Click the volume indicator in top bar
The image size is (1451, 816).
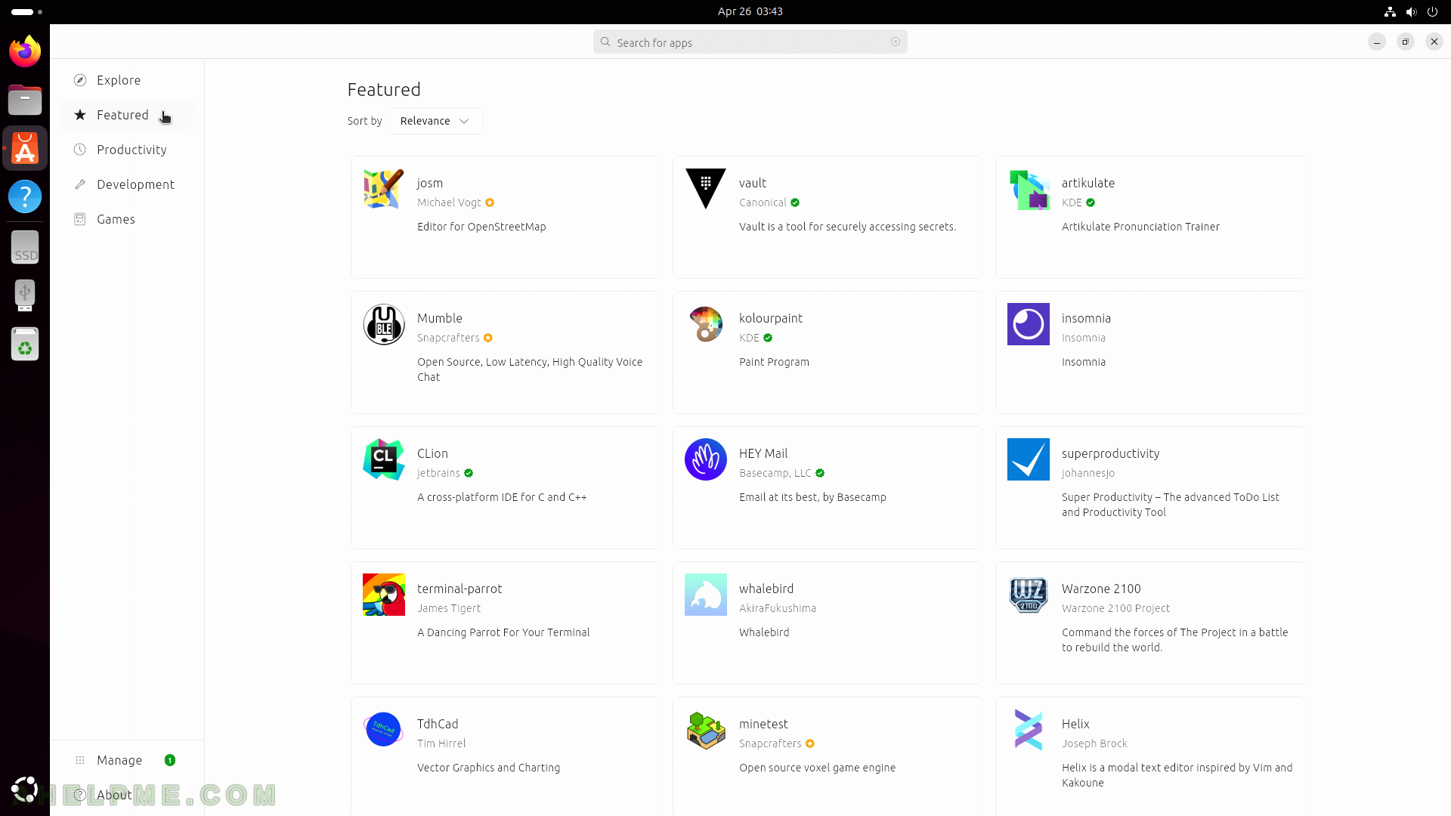click(1411, 11)
